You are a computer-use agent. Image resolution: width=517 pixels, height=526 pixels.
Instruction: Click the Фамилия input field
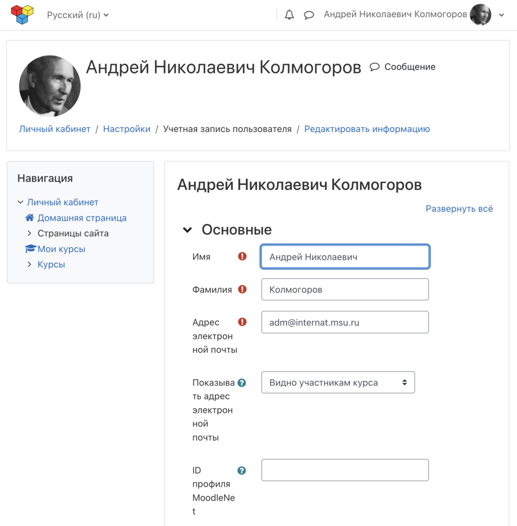(345, 289)
